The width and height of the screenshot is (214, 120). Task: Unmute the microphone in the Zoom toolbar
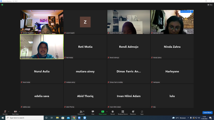tap(5, 112)
